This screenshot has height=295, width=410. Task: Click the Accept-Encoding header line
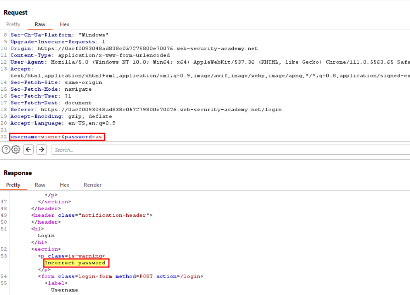point(61,116)
